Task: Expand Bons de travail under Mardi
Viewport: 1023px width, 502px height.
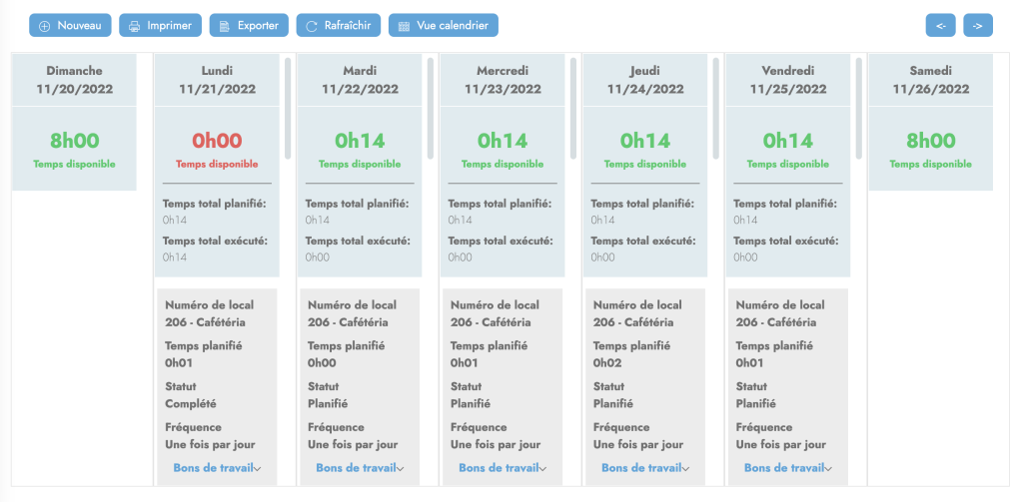Action: click(360, 468)
